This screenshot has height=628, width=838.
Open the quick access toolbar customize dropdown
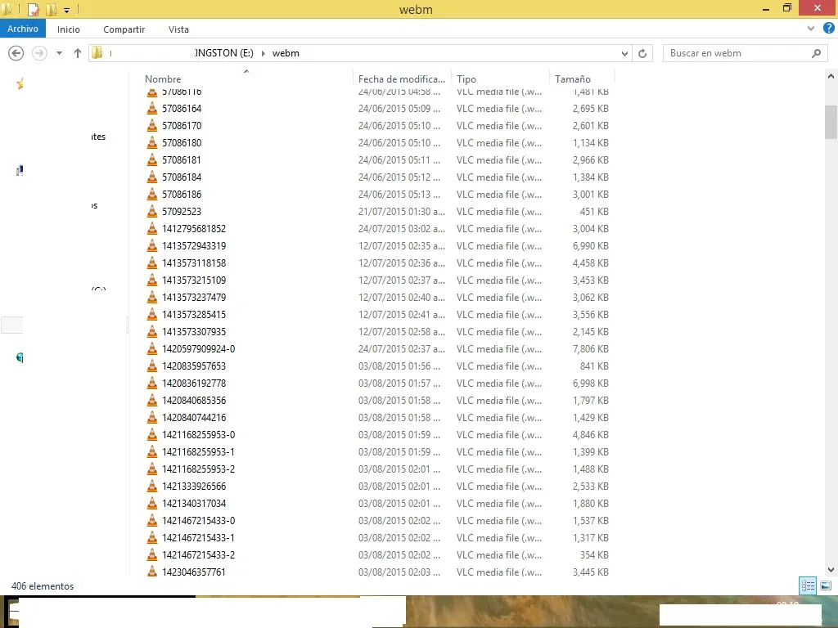[67, 10]
